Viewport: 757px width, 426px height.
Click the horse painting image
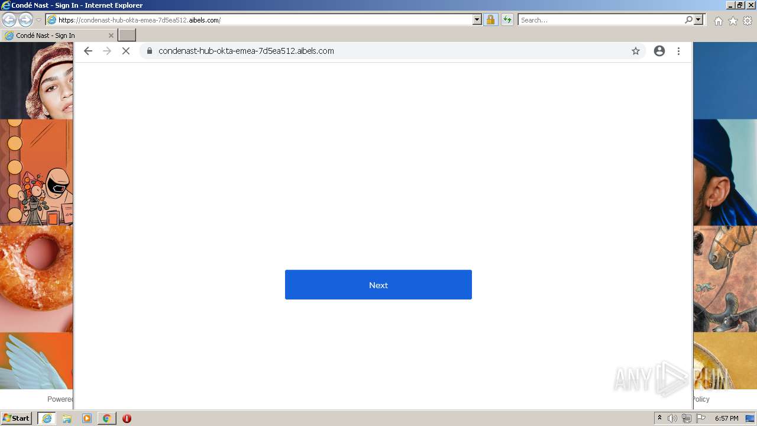pyautogui.click(x=725, y=279)
